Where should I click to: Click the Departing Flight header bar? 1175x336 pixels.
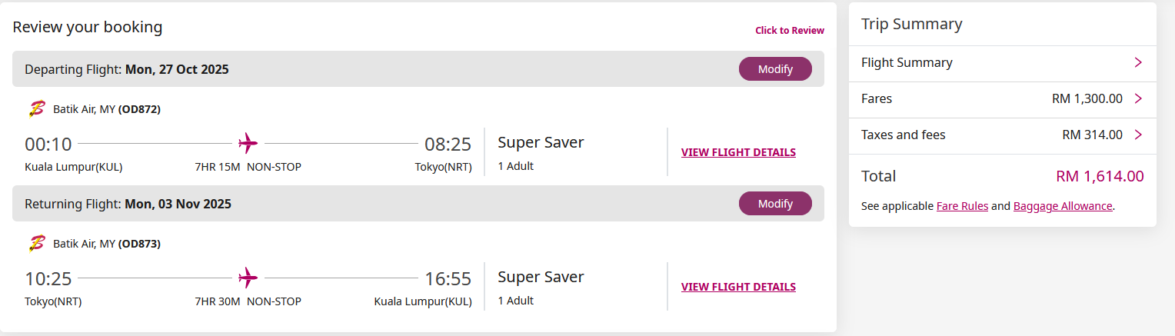418,69
